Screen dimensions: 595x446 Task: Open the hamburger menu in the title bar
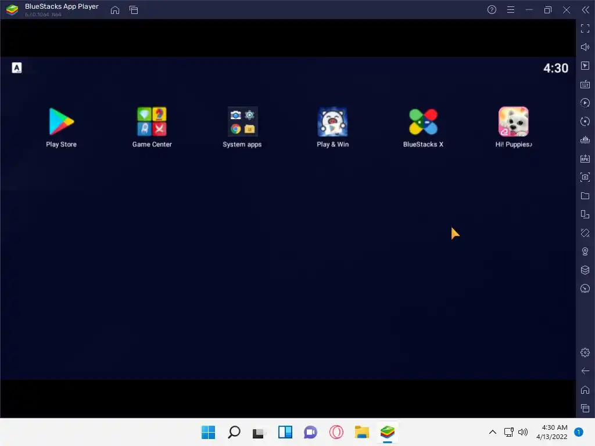pyautogui.click(x=511, y=10)
